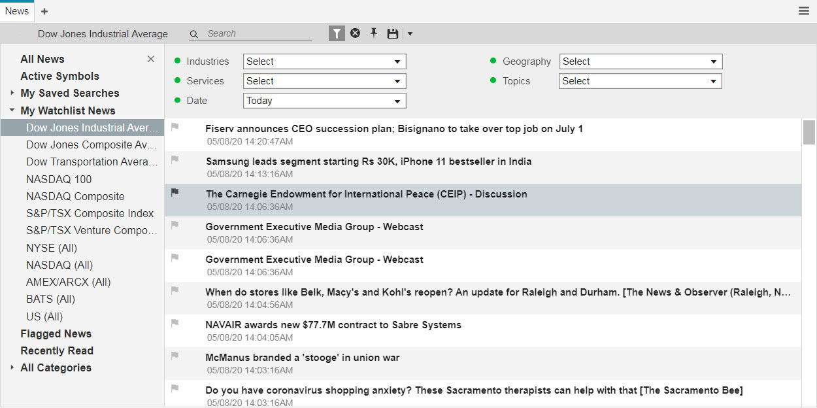The image size is (817, 408).
Task: Open the Services dropdown
Action: click(x=325, y=81)
